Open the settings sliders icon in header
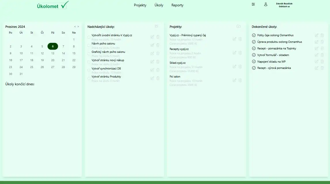This screenshot has width=330, height=184. [x=253, y=4]
